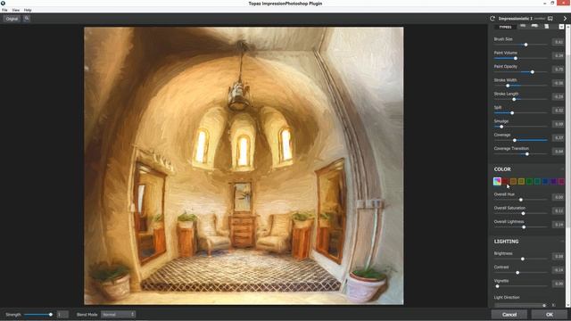Click the Coverage Transition slider handle

(x=527, y=154)
